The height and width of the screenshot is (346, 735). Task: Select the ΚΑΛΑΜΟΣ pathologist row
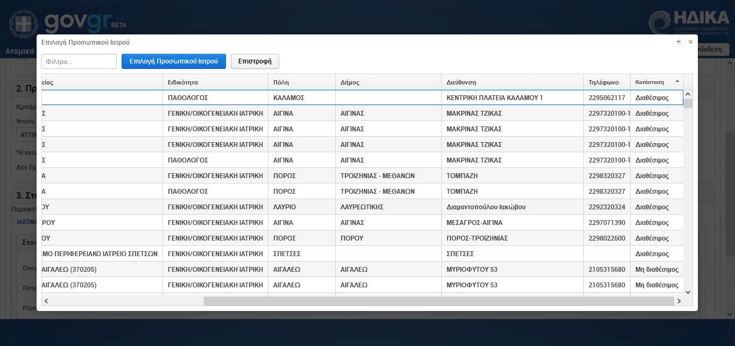click(x=289, y=98)
